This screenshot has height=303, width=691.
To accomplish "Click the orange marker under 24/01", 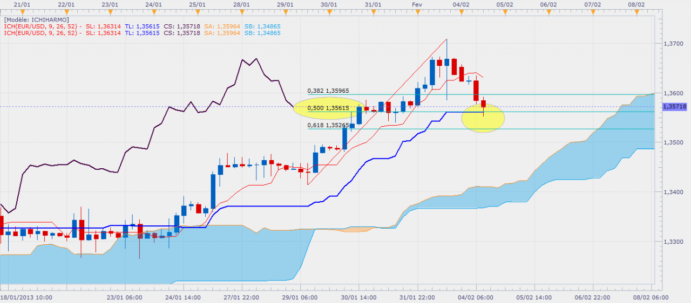I will click(x=154, y=11).
